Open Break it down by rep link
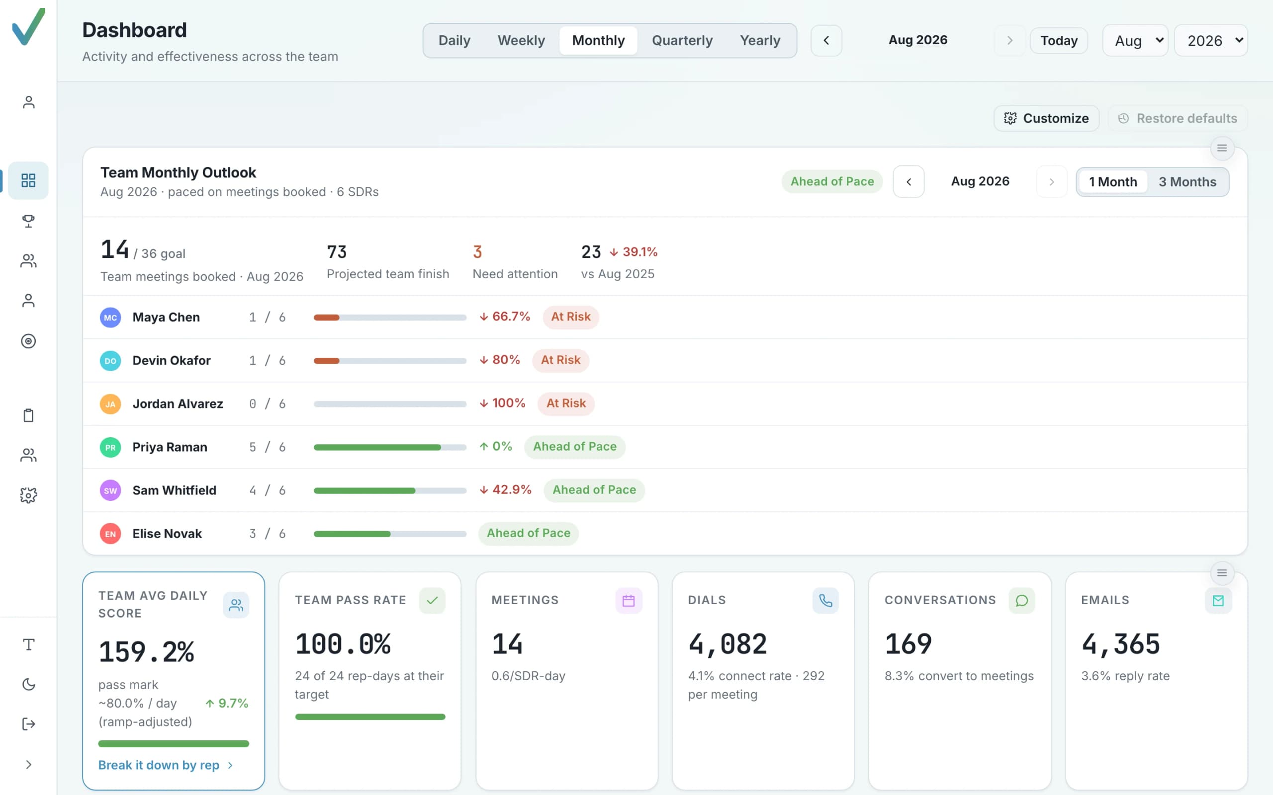Image resolution: width=1273 pixels, height=795 pixels. click(x=166, y=765)
